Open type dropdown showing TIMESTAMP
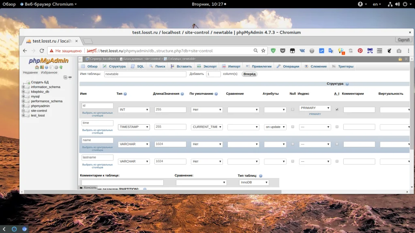The height and width of the screenshot is (233, 415). pos(134,127)
